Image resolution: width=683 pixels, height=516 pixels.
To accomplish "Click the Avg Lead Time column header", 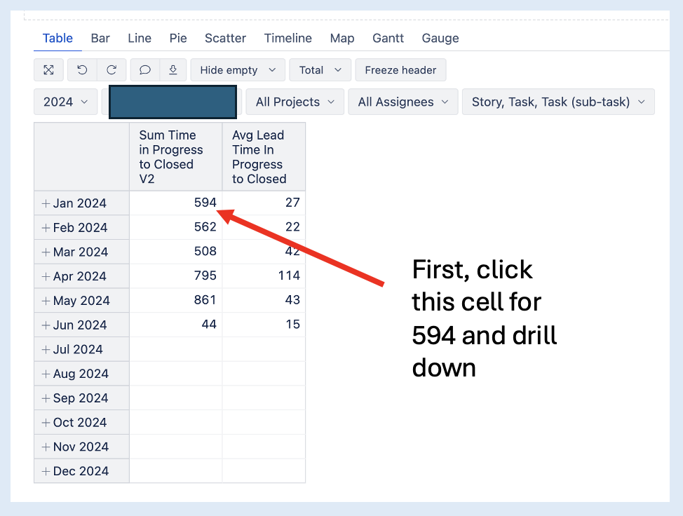I will click(264, 157).
